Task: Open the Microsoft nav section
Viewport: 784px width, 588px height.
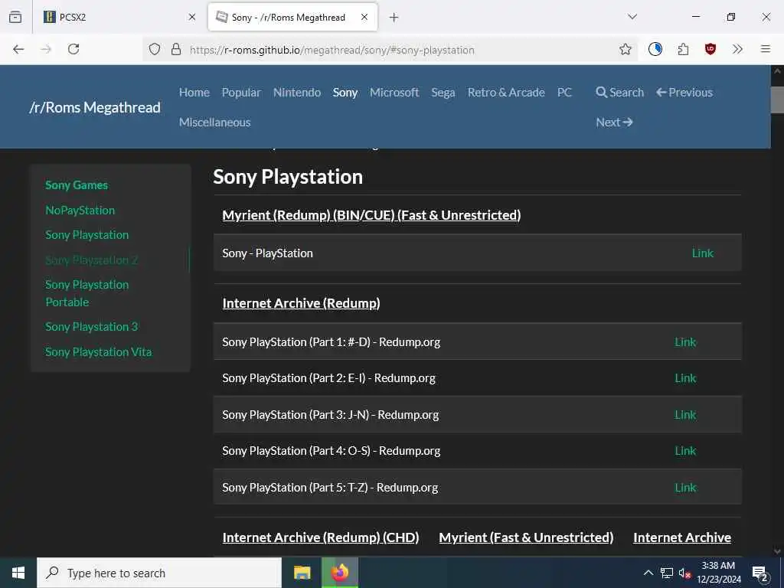Action: coord(394,93)
